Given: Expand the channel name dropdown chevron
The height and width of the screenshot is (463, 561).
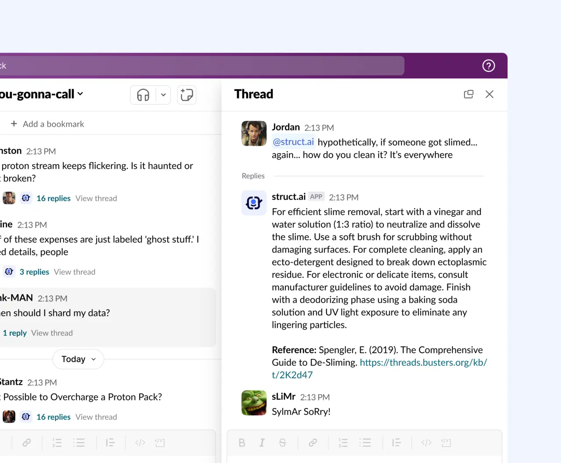Looking at the screenshot, I should [80, 94].
